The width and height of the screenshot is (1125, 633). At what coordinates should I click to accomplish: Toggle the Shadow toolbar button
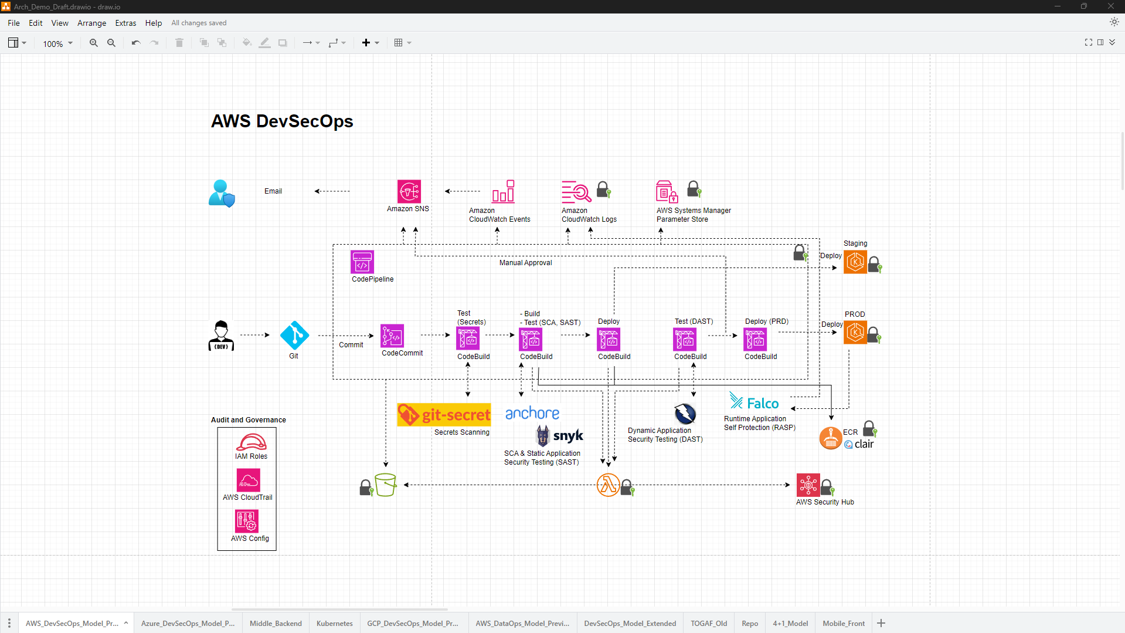pyautogui.click(x=283, y=43)
